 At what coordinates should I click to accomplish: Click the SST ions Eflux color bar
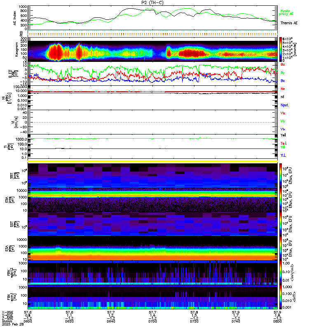tap(281, 175)
